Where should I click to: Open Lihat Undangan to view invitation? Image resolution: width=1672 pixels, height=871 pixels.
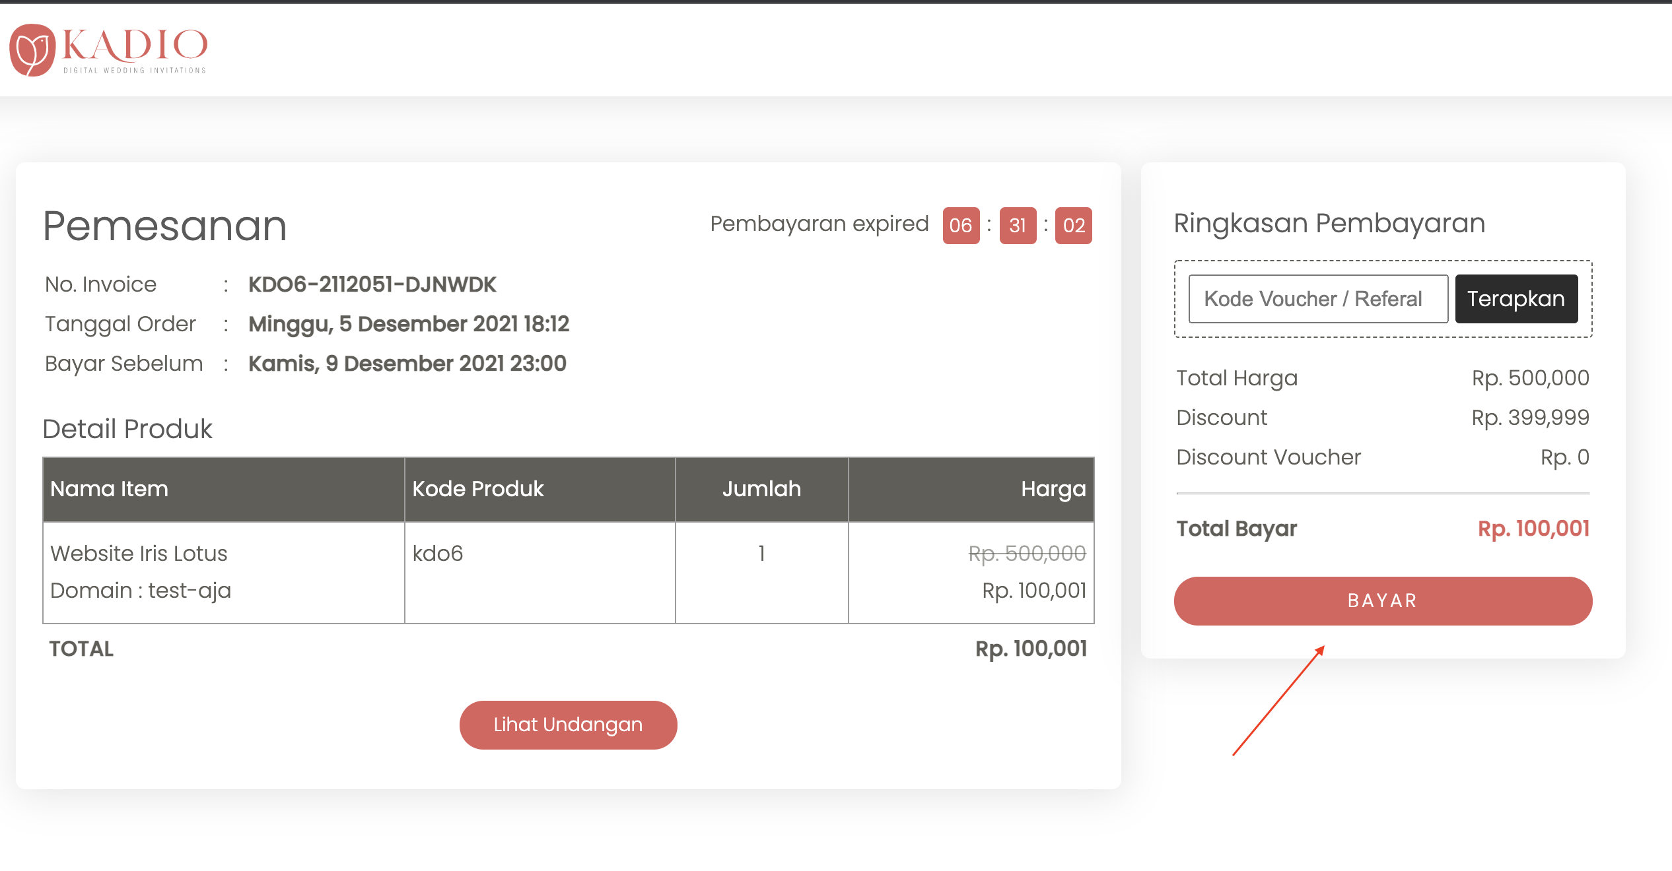coord(568,725)
